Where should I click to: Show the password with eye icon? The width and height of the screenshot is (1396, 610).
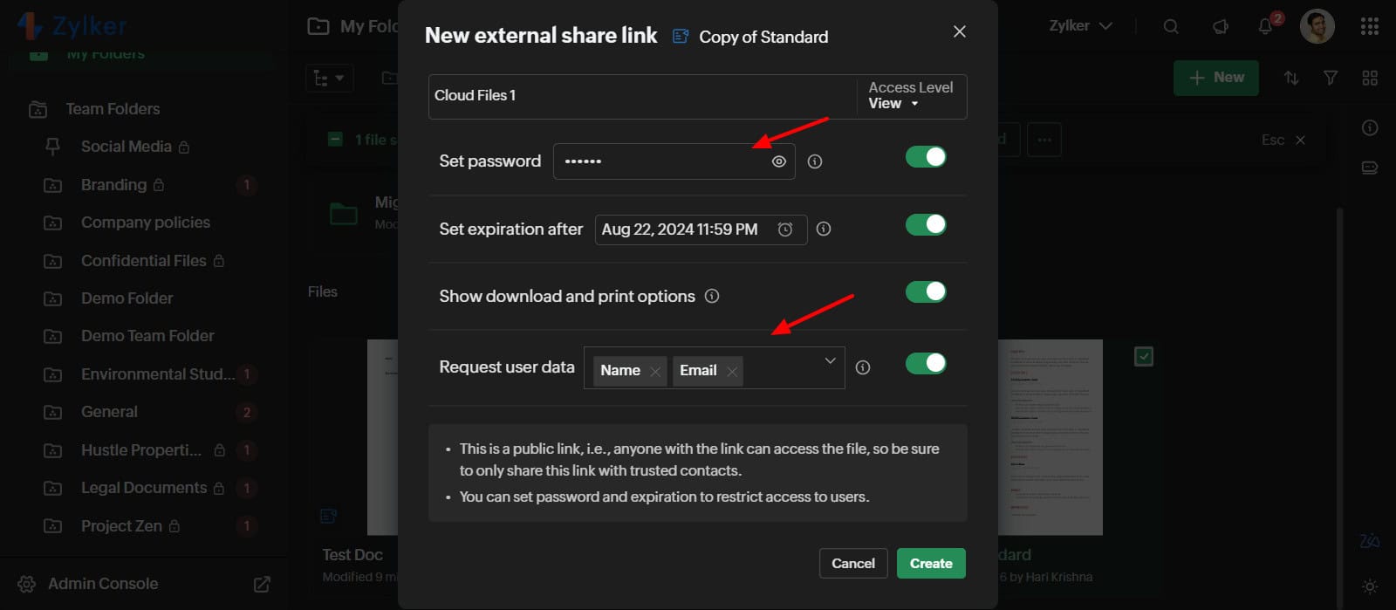[779, 161]
